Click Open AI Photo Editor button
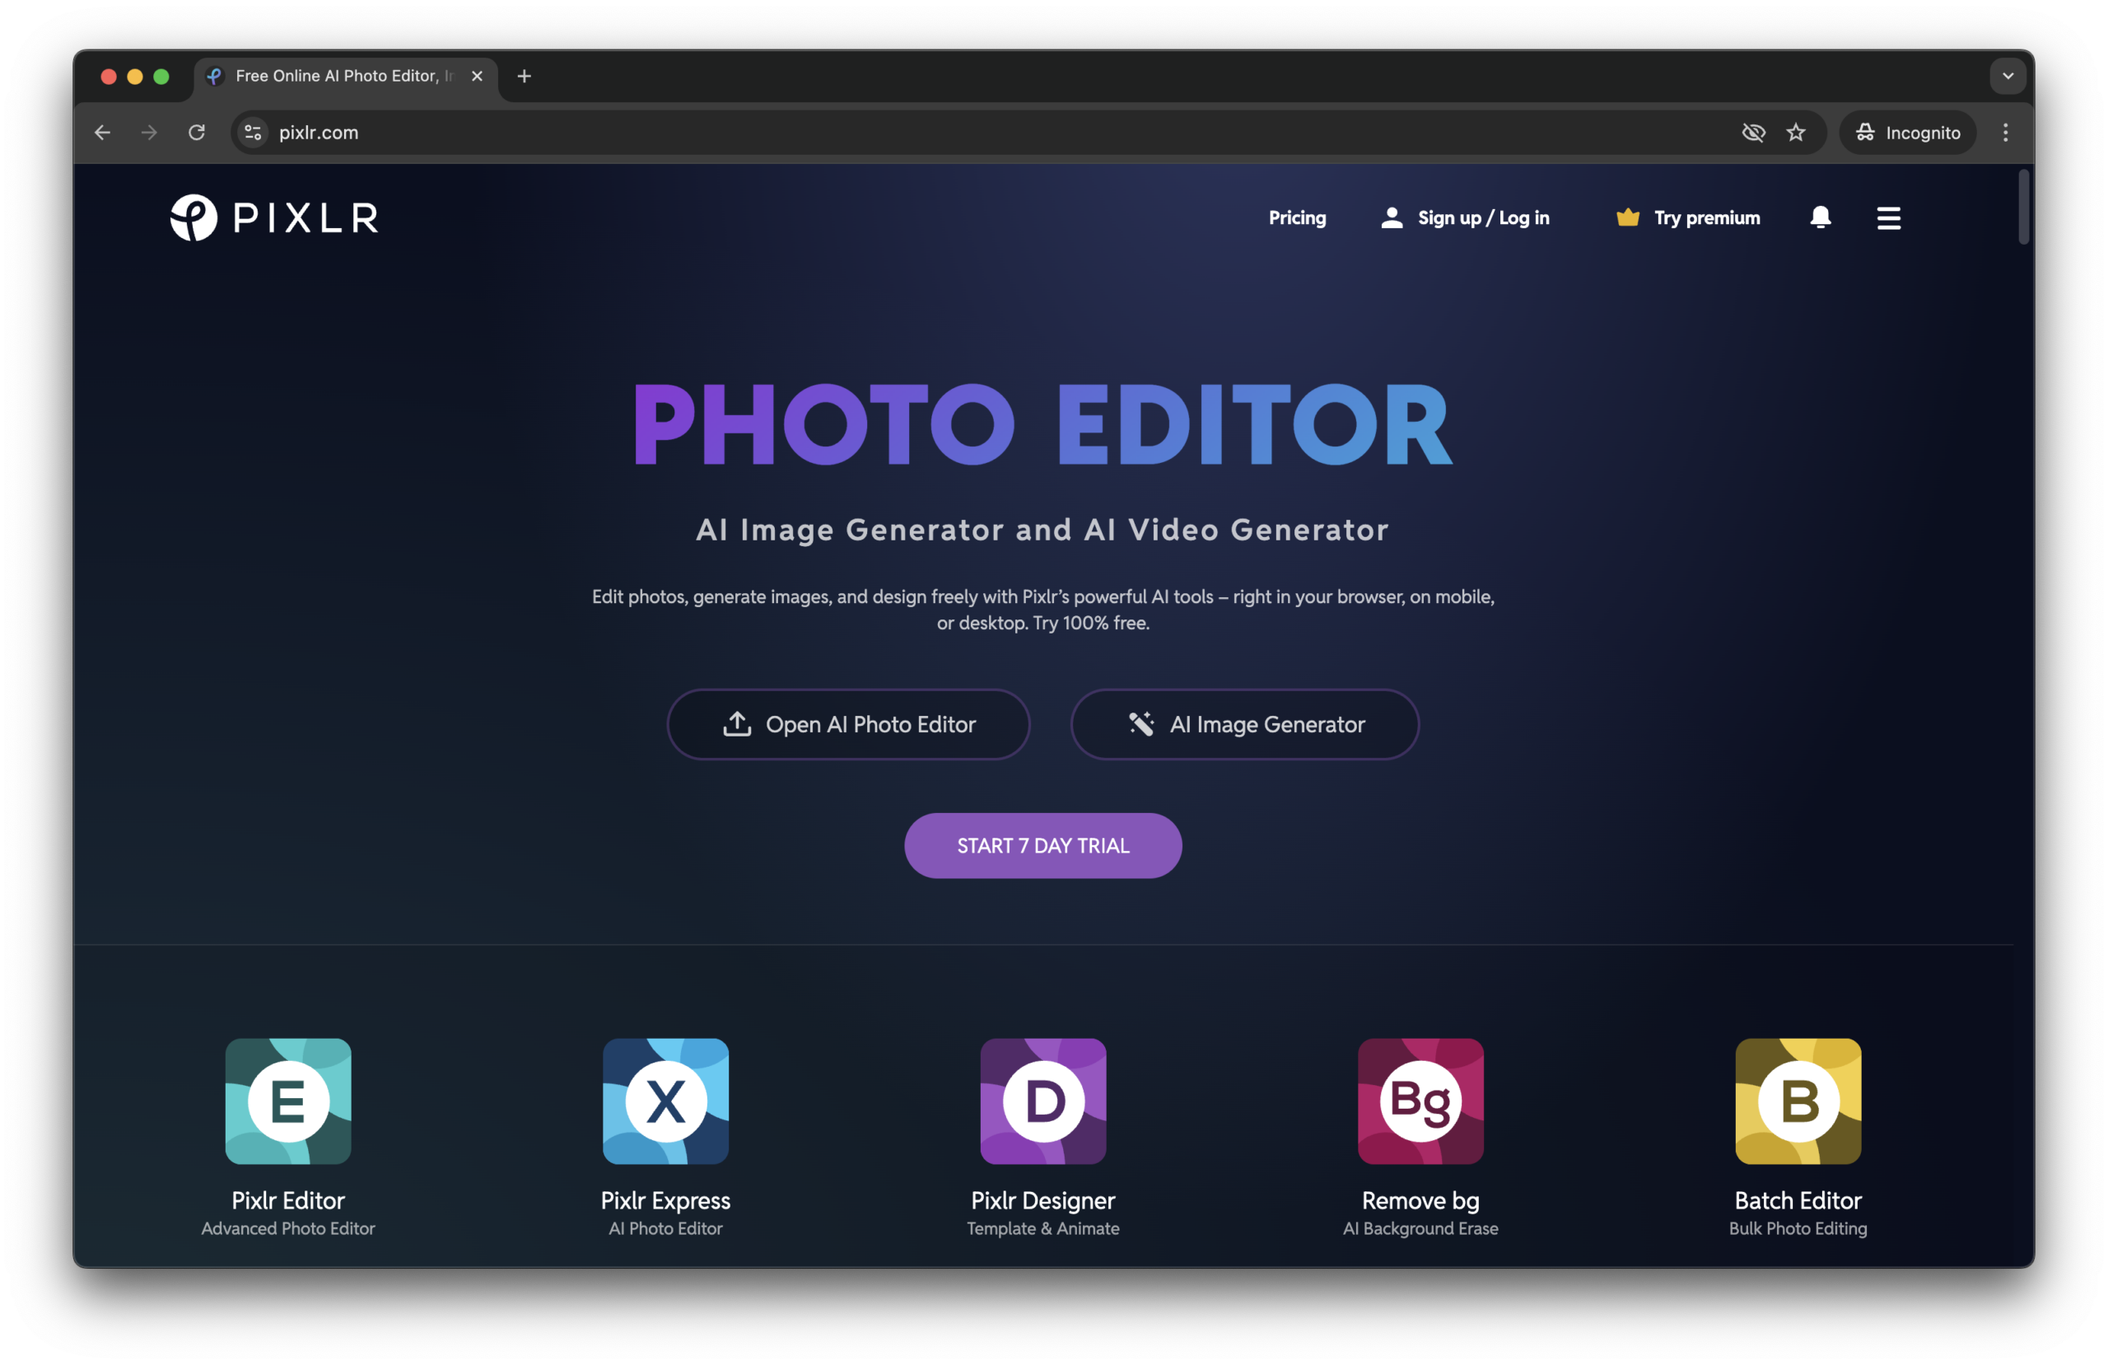This screenshot has height=1365, width=2108. coord(847,724)
